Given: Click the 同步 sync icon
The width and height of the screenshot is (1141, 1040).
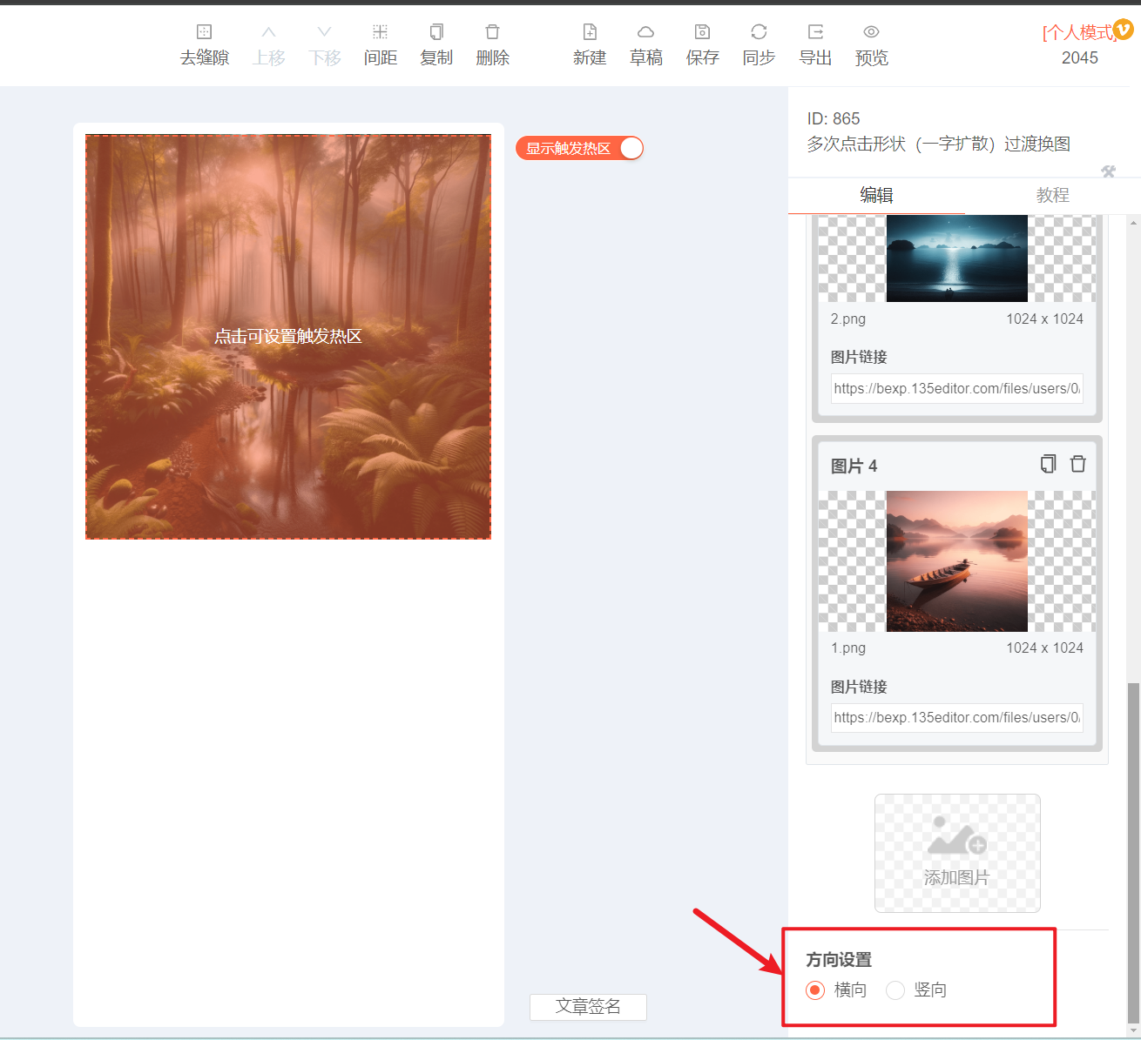Looking at the screenshot, I should (759, 32).
